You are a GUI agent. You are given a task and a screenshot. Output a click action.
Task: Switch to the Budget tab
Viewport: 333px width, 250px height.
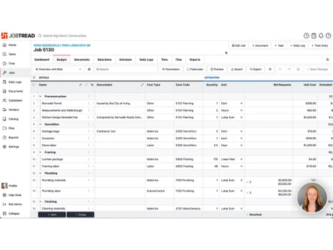[62, 59]
